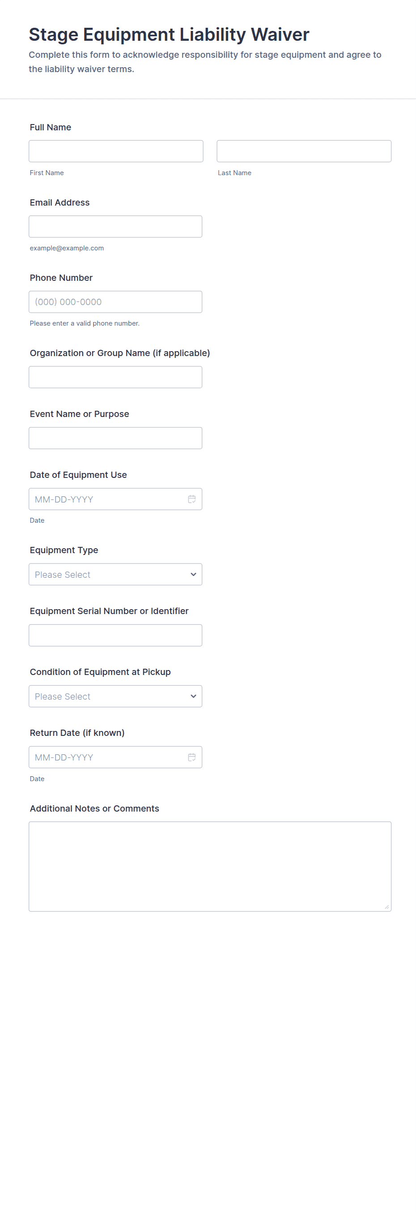Grab the Additional Notes textarea resize handle

[x=386, y=907]
